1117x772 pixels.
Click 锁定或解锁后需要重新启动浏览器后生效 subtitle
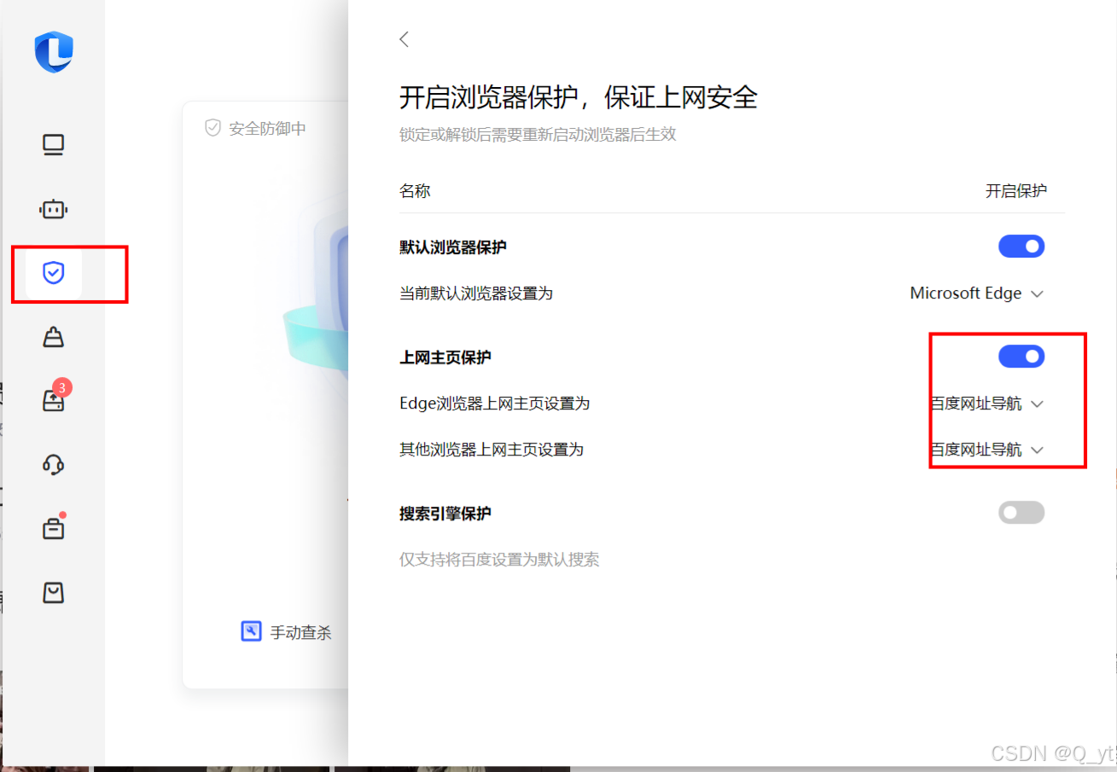(538, 135)
